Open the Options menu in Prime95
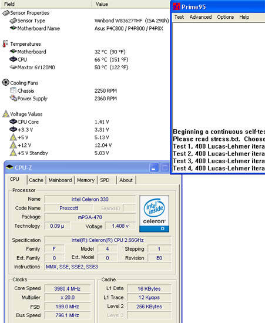The width and height of the screenshot is (265, 323). point(226,17)
